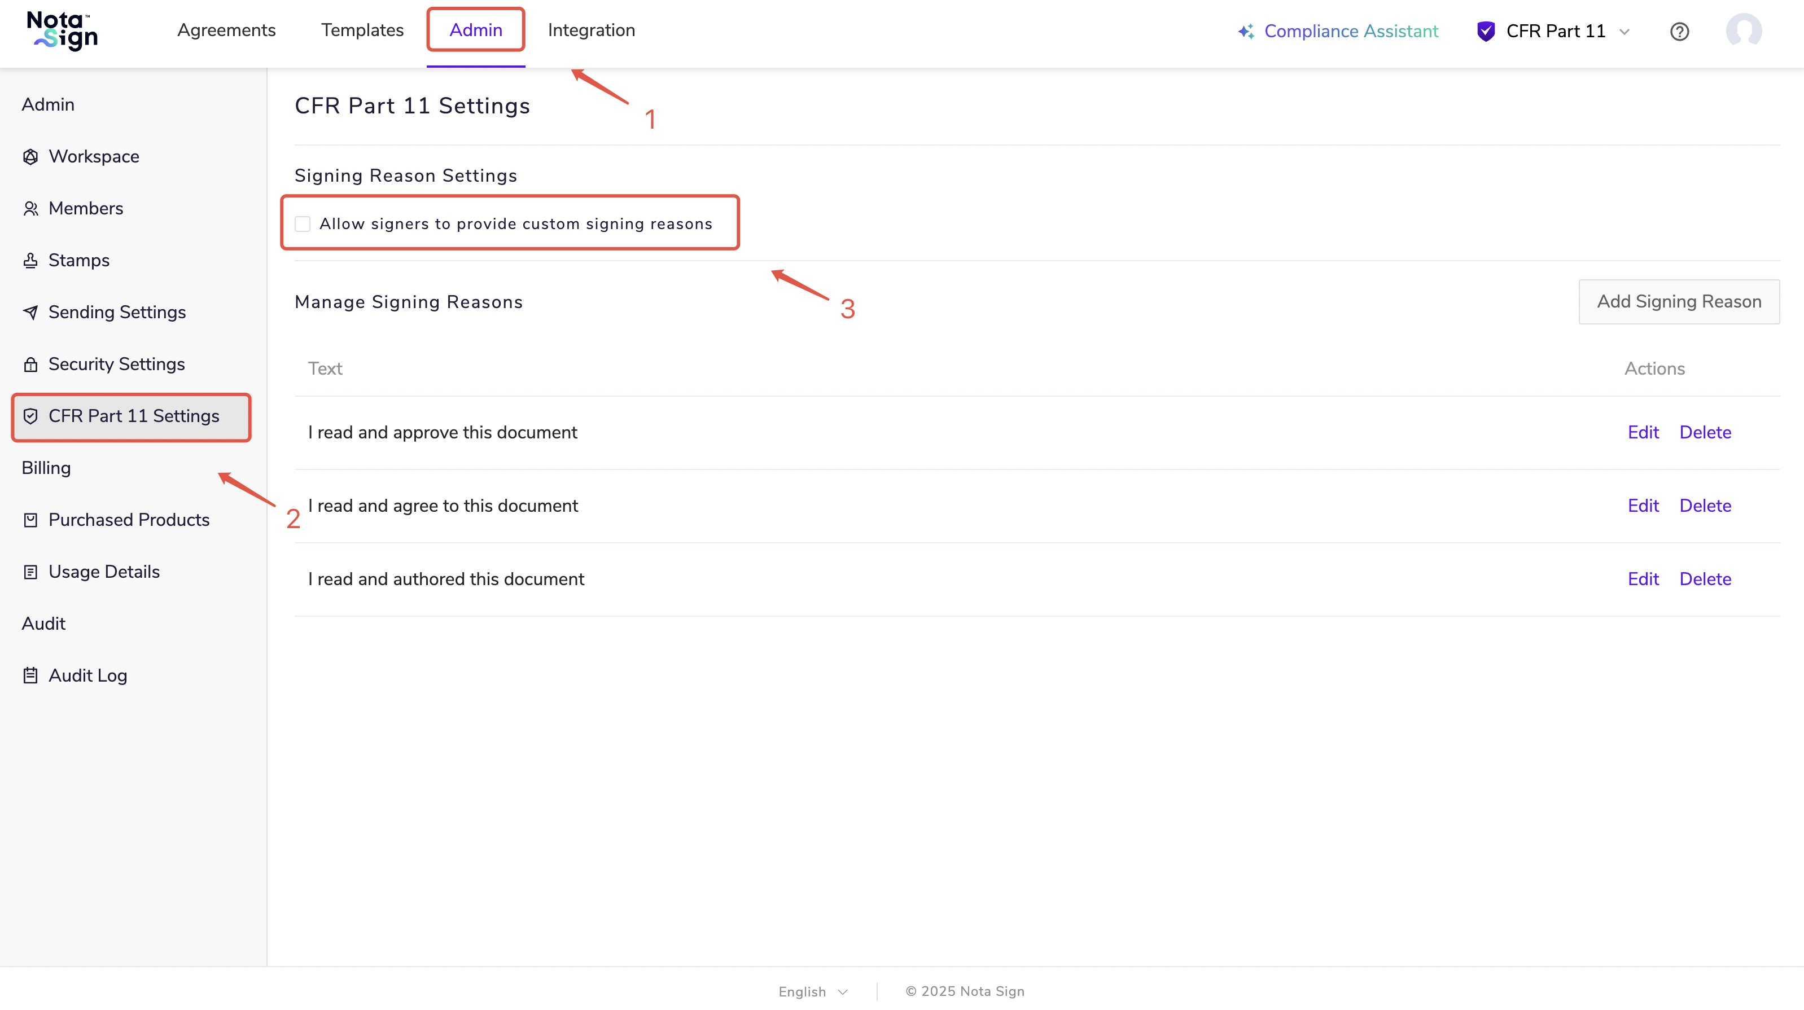
Task: Open the English language dropdown
Action: (813, 992)
